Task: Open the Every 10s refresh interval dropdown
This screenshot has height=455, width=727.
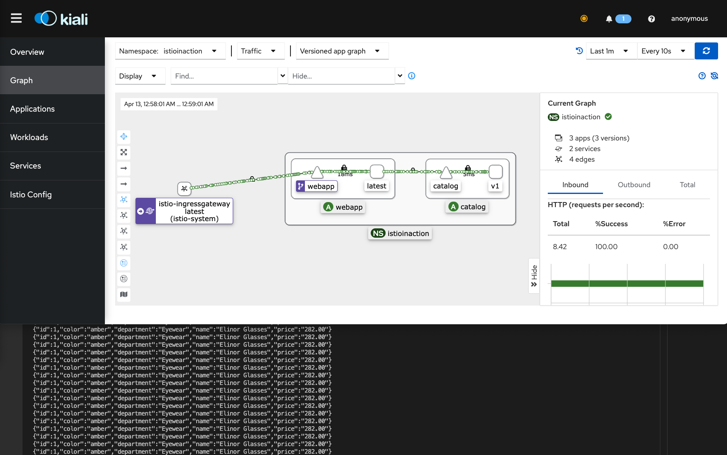Action: click(665, 51)
